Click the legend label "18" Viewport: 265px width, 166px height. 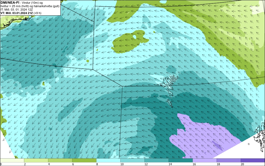click(218, 164)
